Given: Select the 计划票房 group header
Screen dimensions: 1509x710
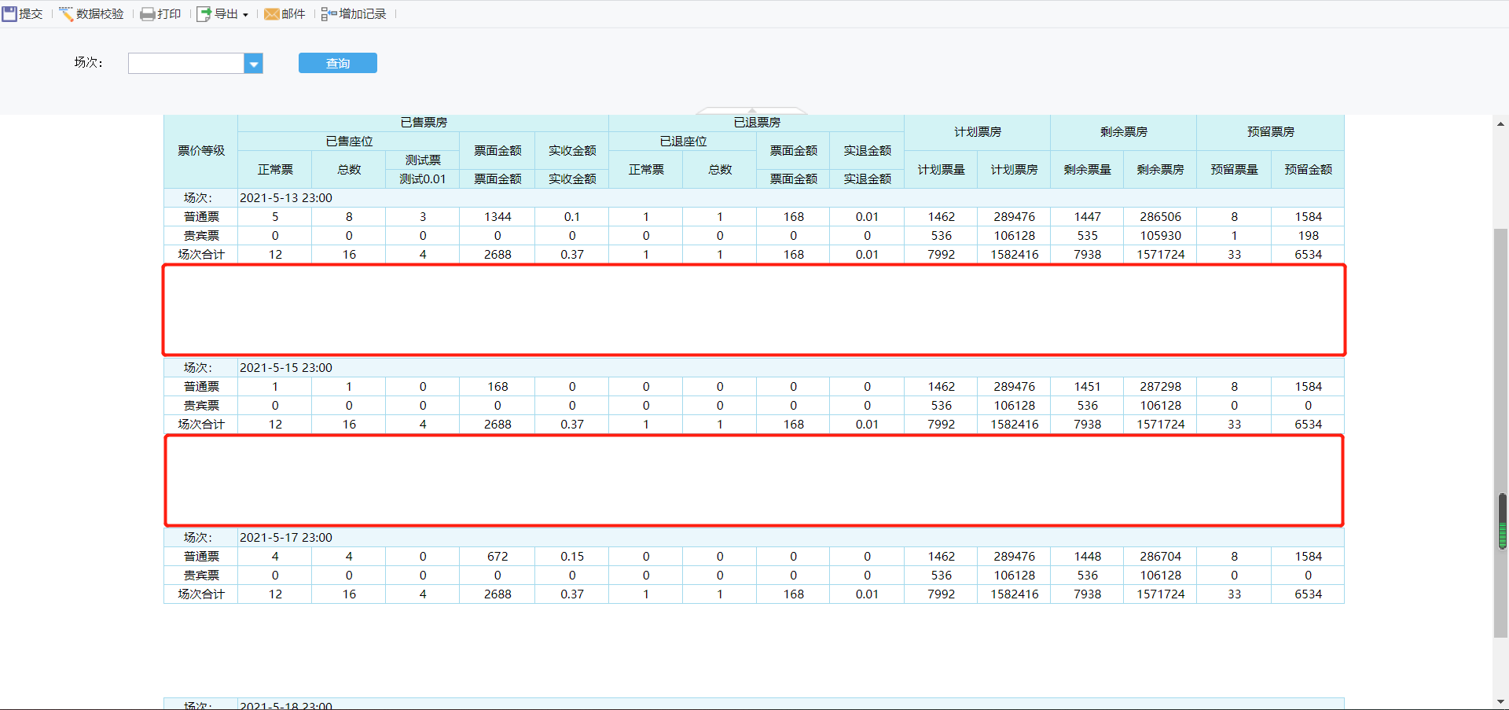Looking at the screenshot, I should click(977, 132).
